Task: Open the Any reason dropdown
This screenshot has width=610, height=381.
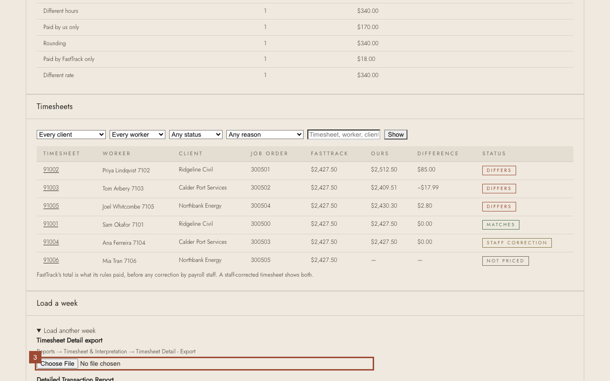Action: 265,135
